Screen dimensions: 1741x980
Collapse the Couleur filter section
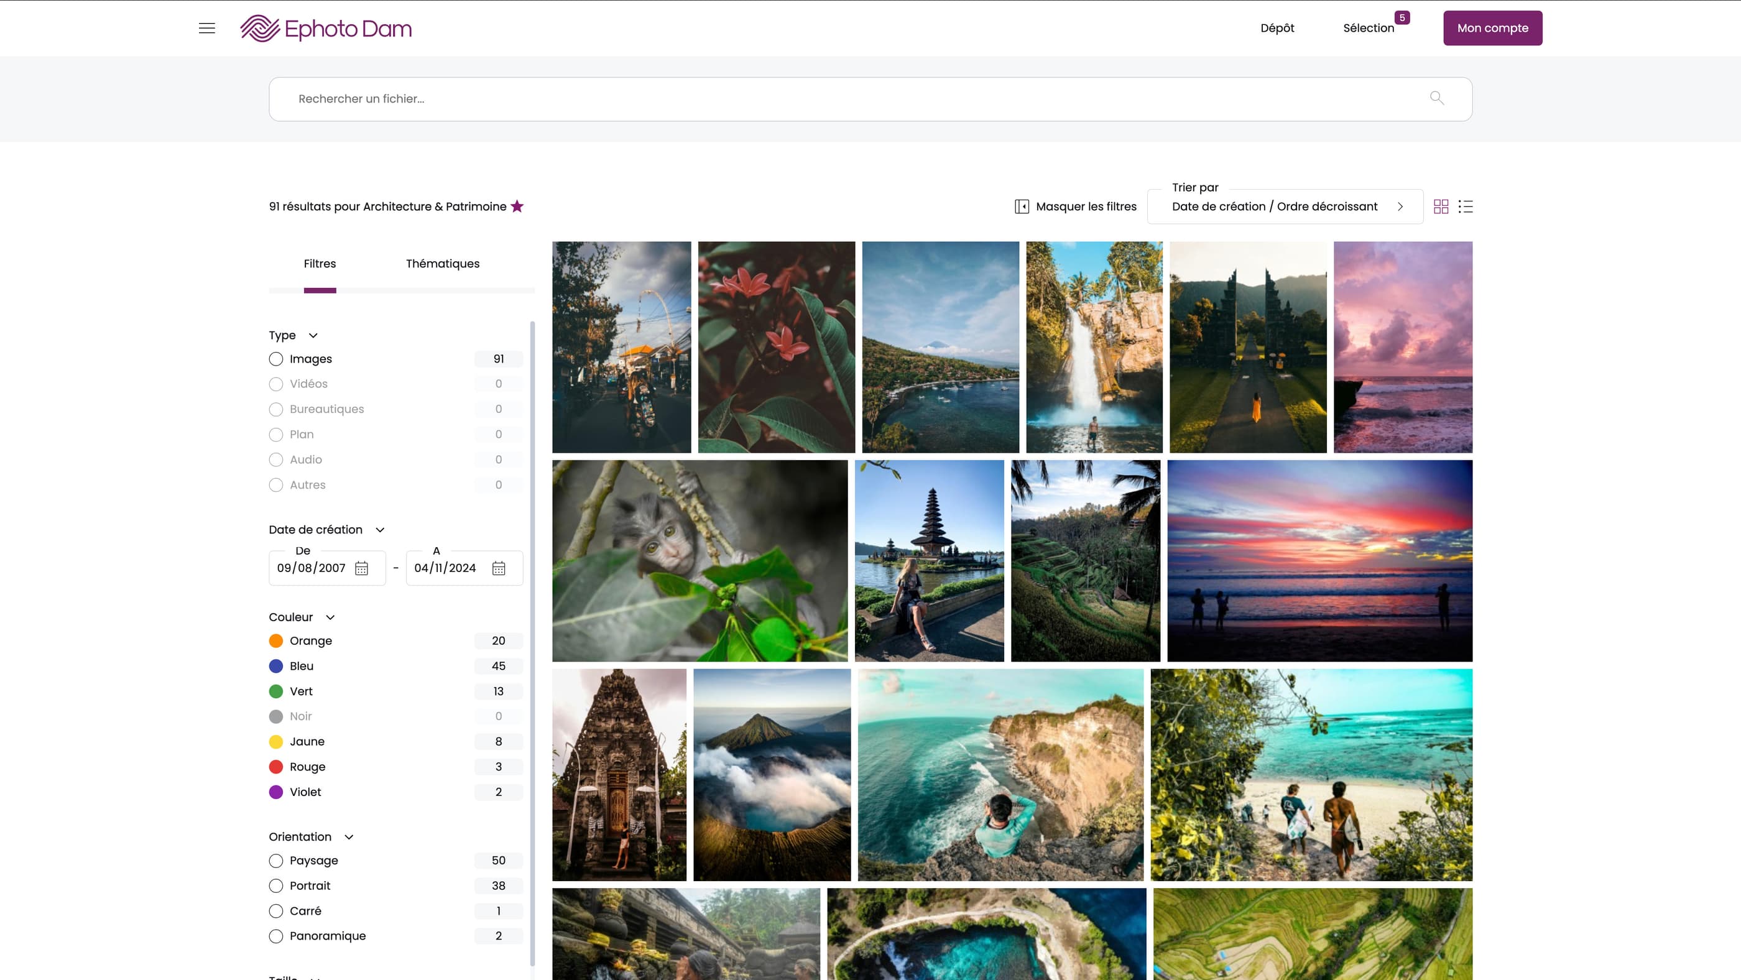(330, 617)
